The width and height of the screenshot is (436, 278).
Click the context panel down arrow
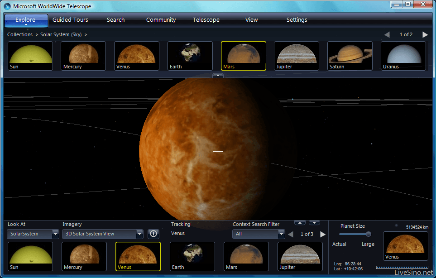click(x=314, y=223)
